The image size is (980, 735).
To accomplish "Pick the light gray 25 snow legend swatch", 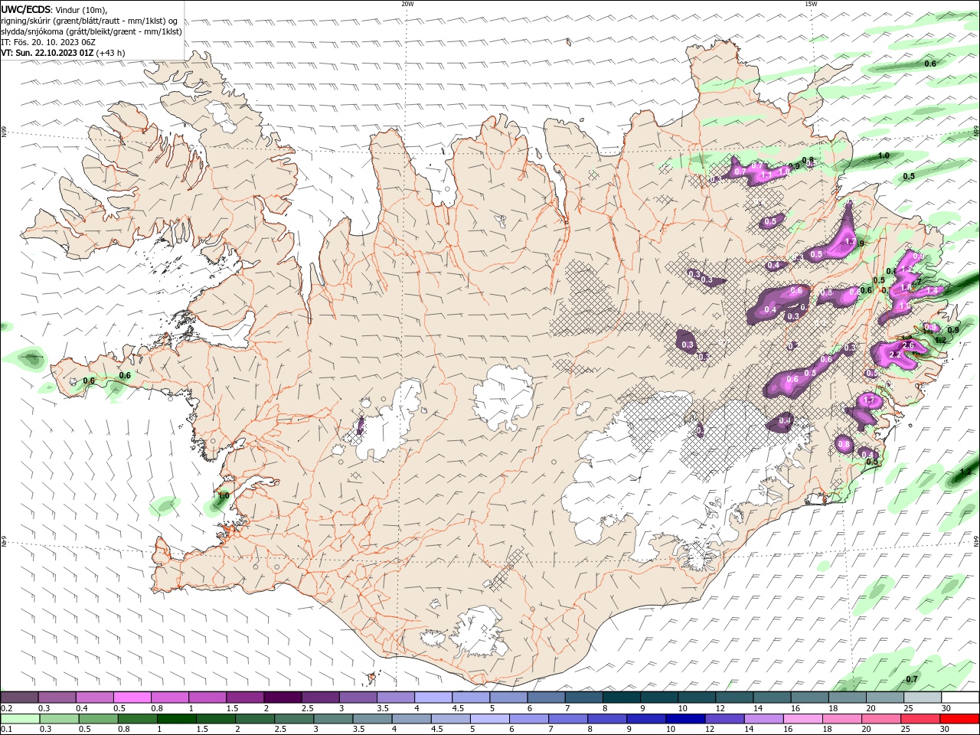I will (922, 697).
